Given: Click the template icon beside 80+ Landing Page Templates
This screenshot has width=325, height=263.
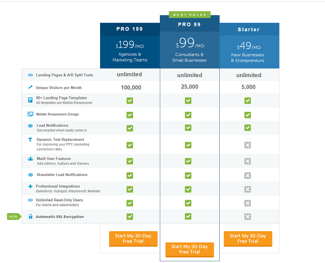Looking at the screenshot, I should point(30,100).
